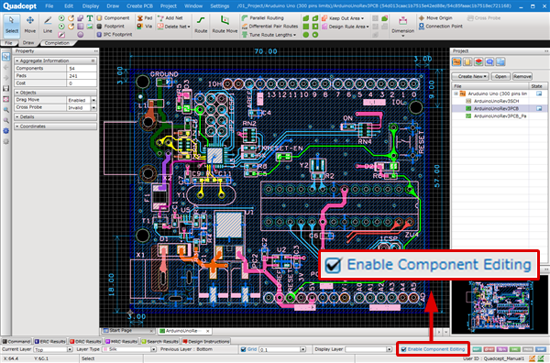The height and width of the screenshot is (363, 550).
Task: Click the Open button in Project panel
Action: [500, 76]
